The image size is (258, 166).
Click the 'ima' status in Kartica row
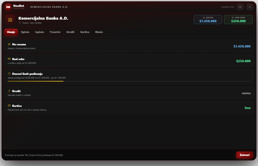tap(248, 108)
